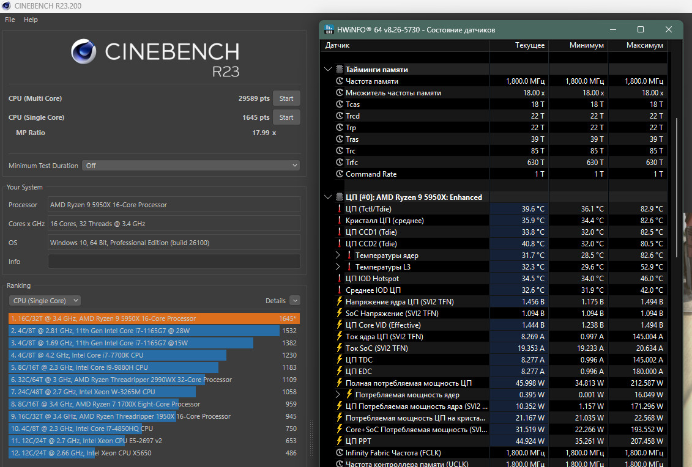Toggle the Details arrow in Ranking

point(296,301)
